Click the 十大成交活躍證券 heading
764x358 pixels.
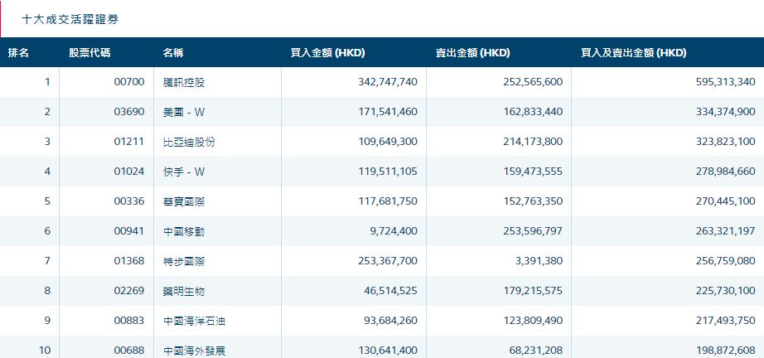pos(70,20)
